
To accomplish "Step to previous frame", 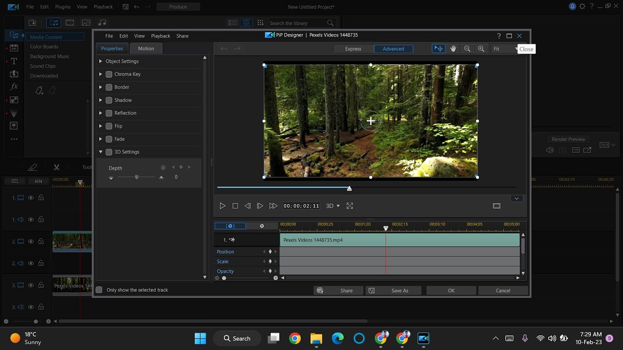I will point(248,206).
